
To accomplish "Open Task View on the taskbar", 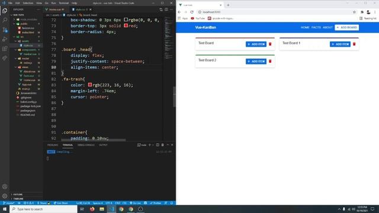I will (82, 209).
